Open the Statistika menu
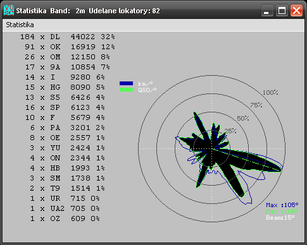The height and width of the screenshot is (245, 307). (20, 25)
